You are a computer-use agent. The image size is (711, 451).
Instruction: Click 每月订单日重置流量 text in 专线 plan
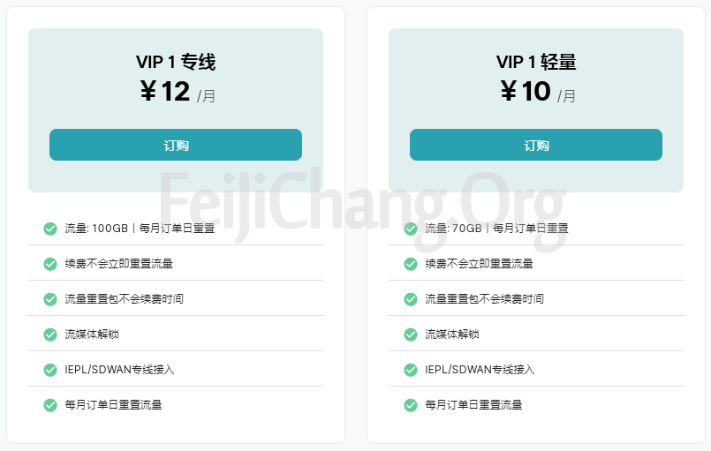(113, 405)
